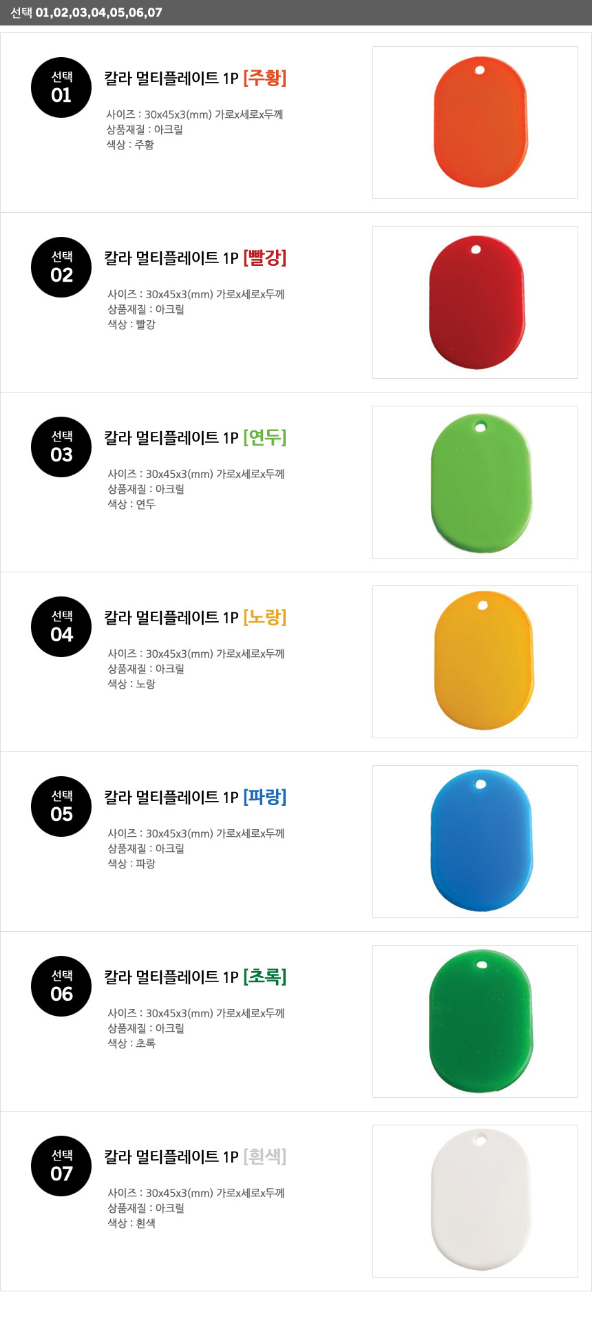Select the 선택 07 round badge
The height and width of the screenshot is (1332, 592).
(x=61, y=1166)
